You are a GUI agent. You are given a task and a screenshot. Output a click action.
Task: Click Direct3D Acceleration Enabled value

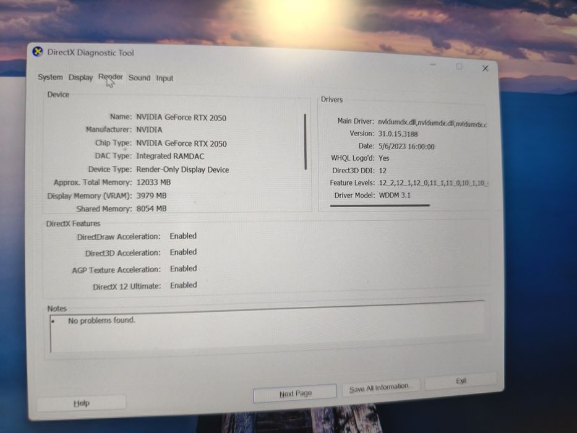(x=183, y=252)
